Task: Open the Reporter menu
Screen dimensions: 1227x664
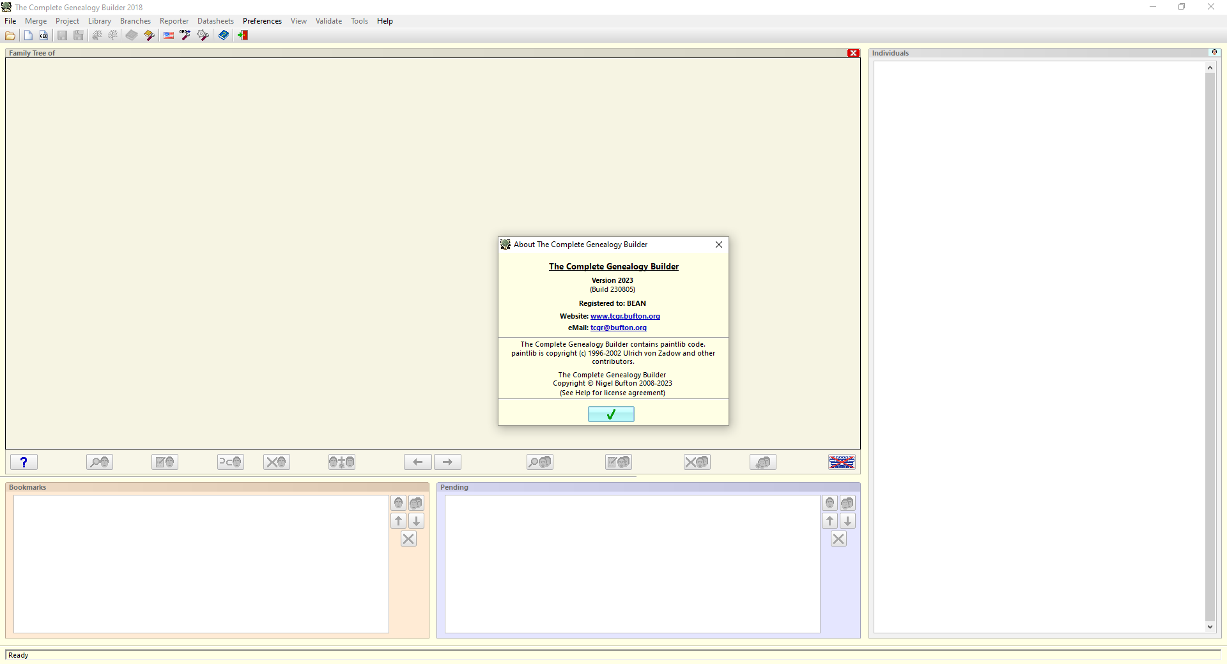Action: coord(174,21)
